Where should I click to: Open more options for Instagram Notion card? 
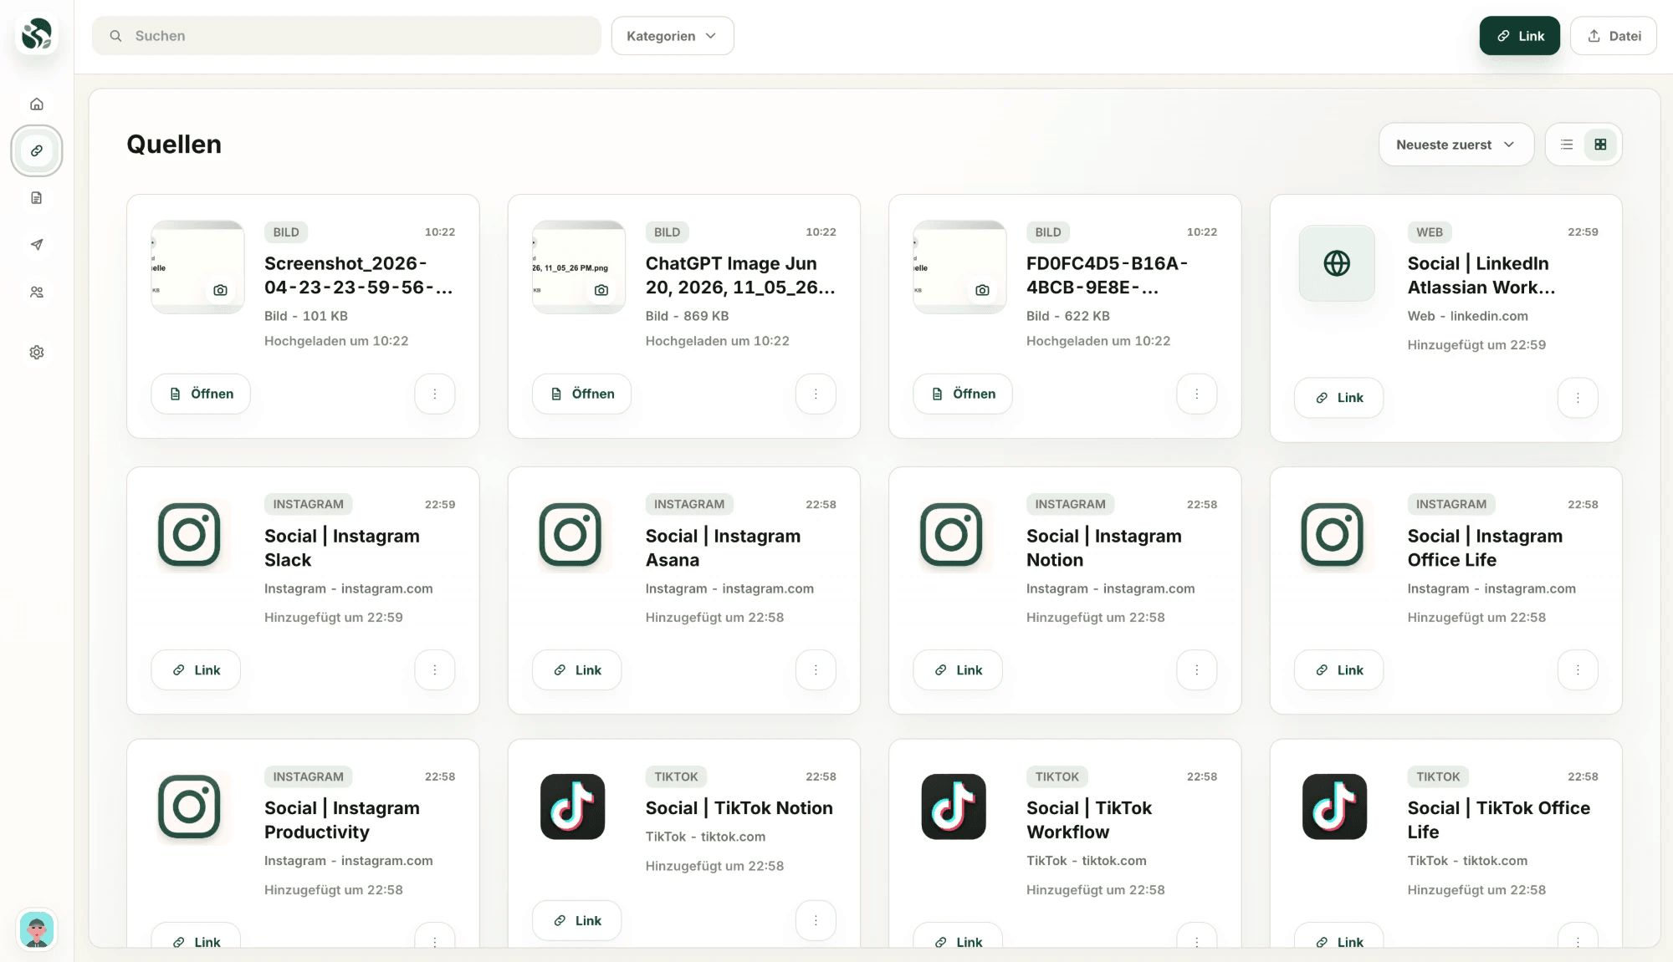1197,670
